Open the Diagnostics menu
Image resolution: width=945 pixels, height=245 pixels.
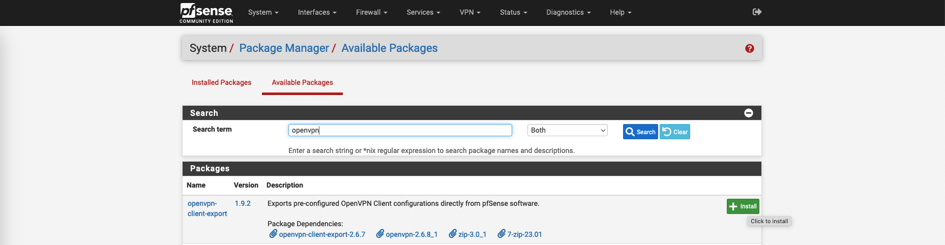pyautogui.click(x=568, y=12)
